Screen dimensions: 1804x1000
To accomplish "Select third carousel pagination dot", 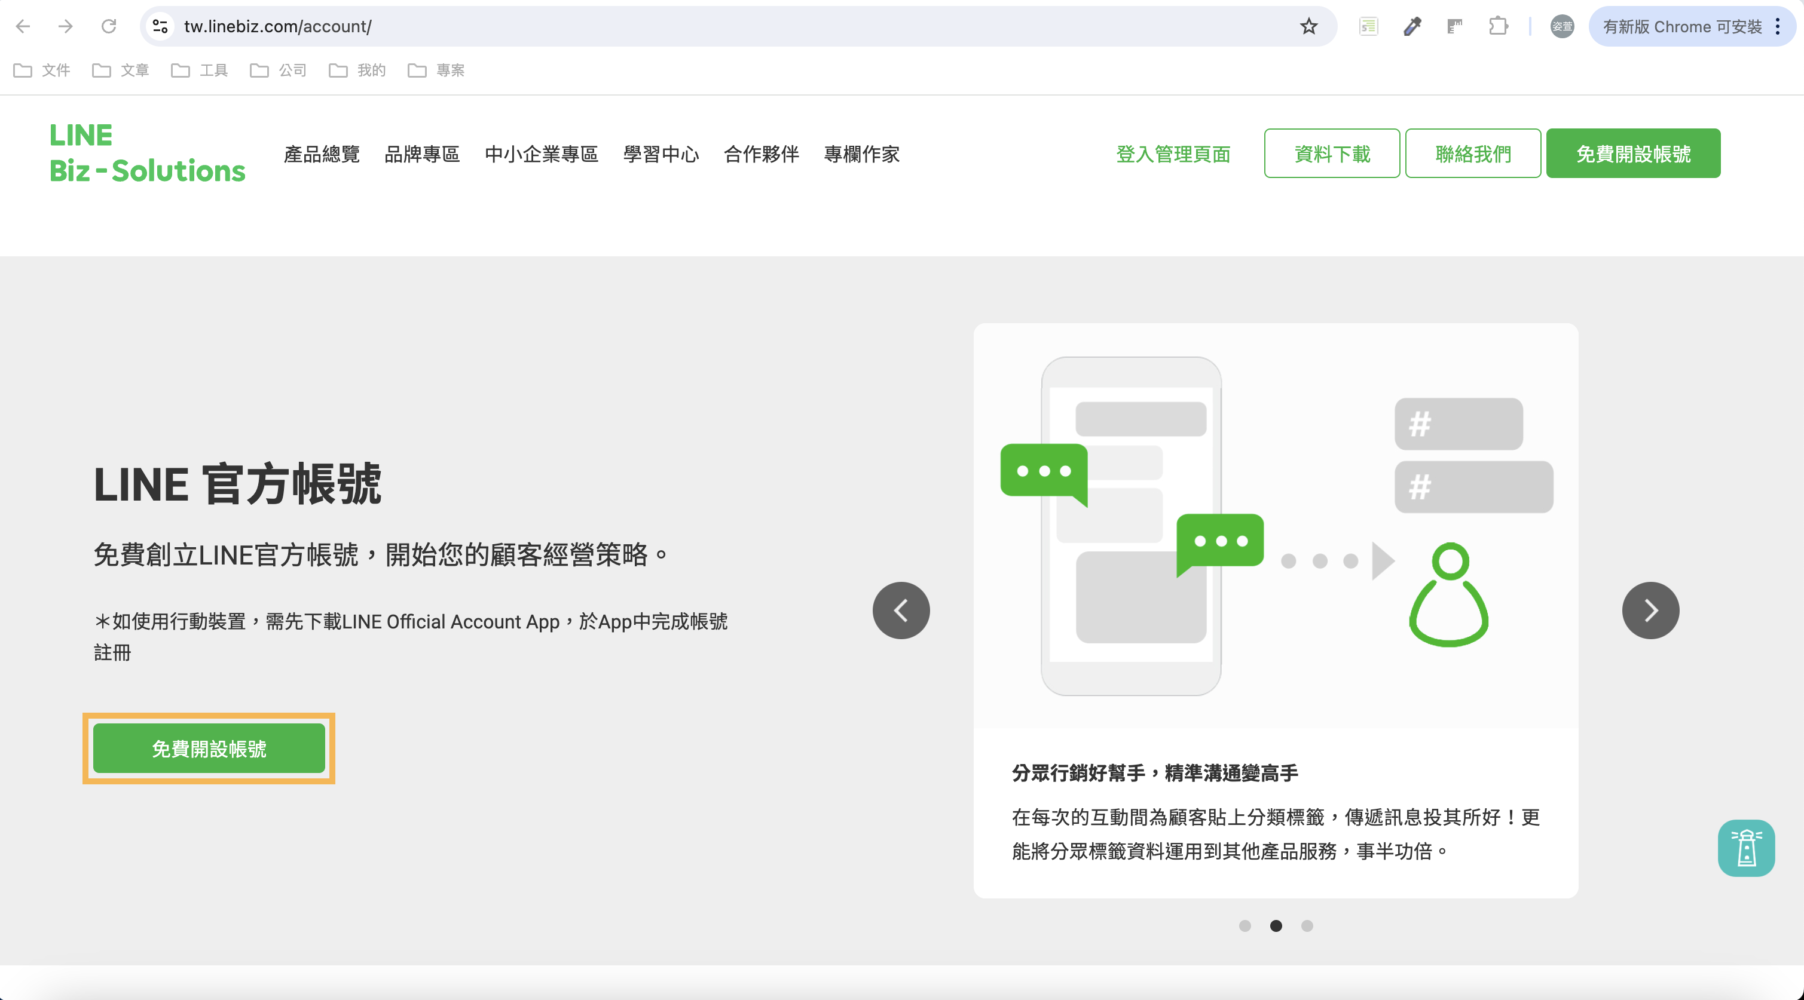I will pyautogui.click(x=1307, y=925).
